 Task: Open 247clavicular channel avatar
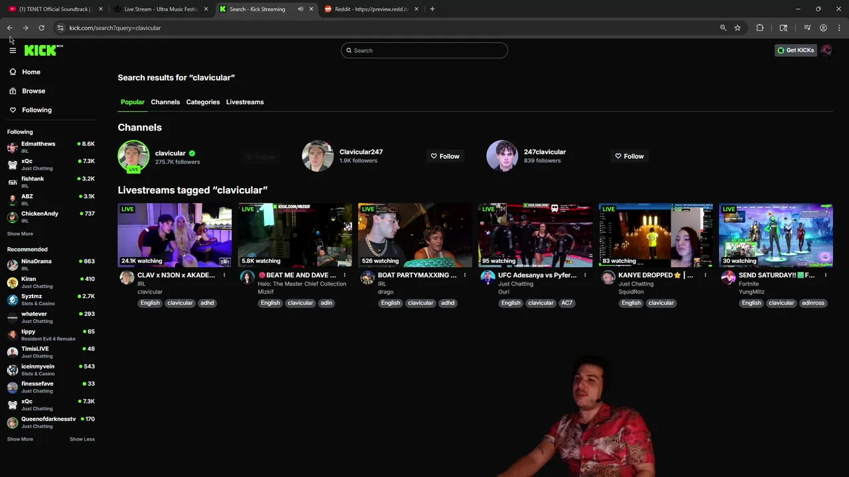coord(502,156)
